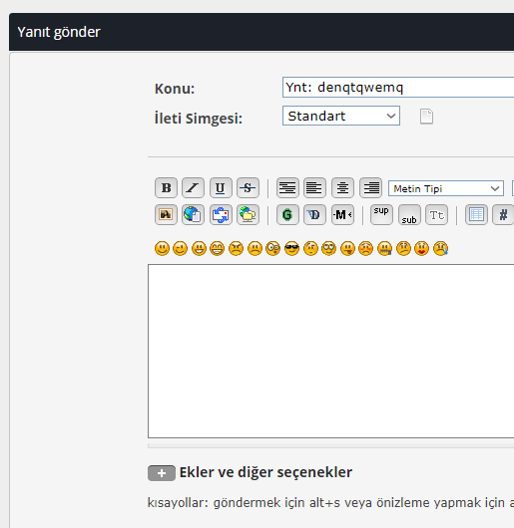Insert the cool sunglasses emoticon
This screenshot has width=514, height=528.
291,248
